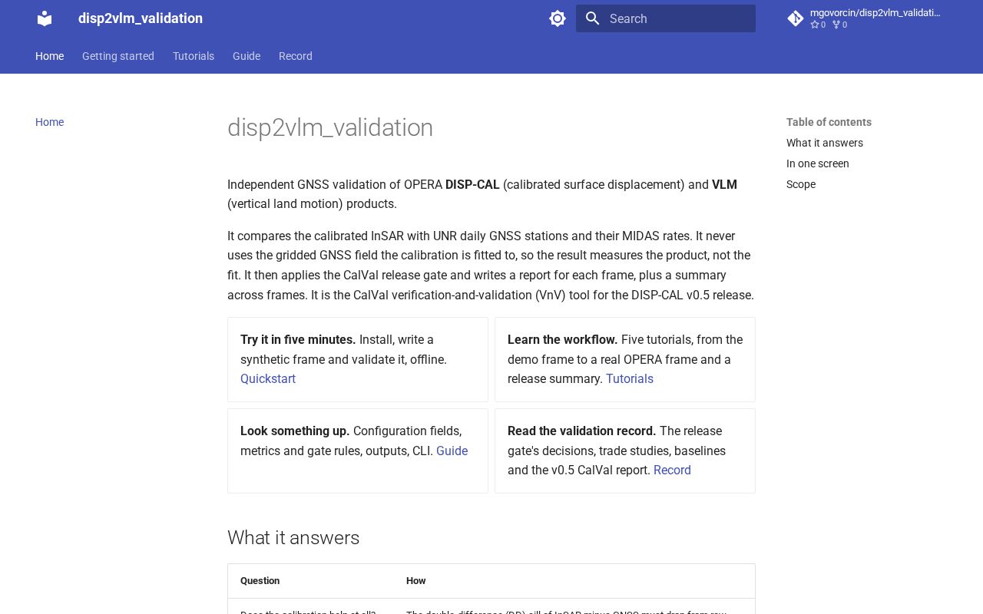This screenshot has width=983, height=614.
Task: Click the 'Try it in five minutes.' text
Action: tap(298, 339)
